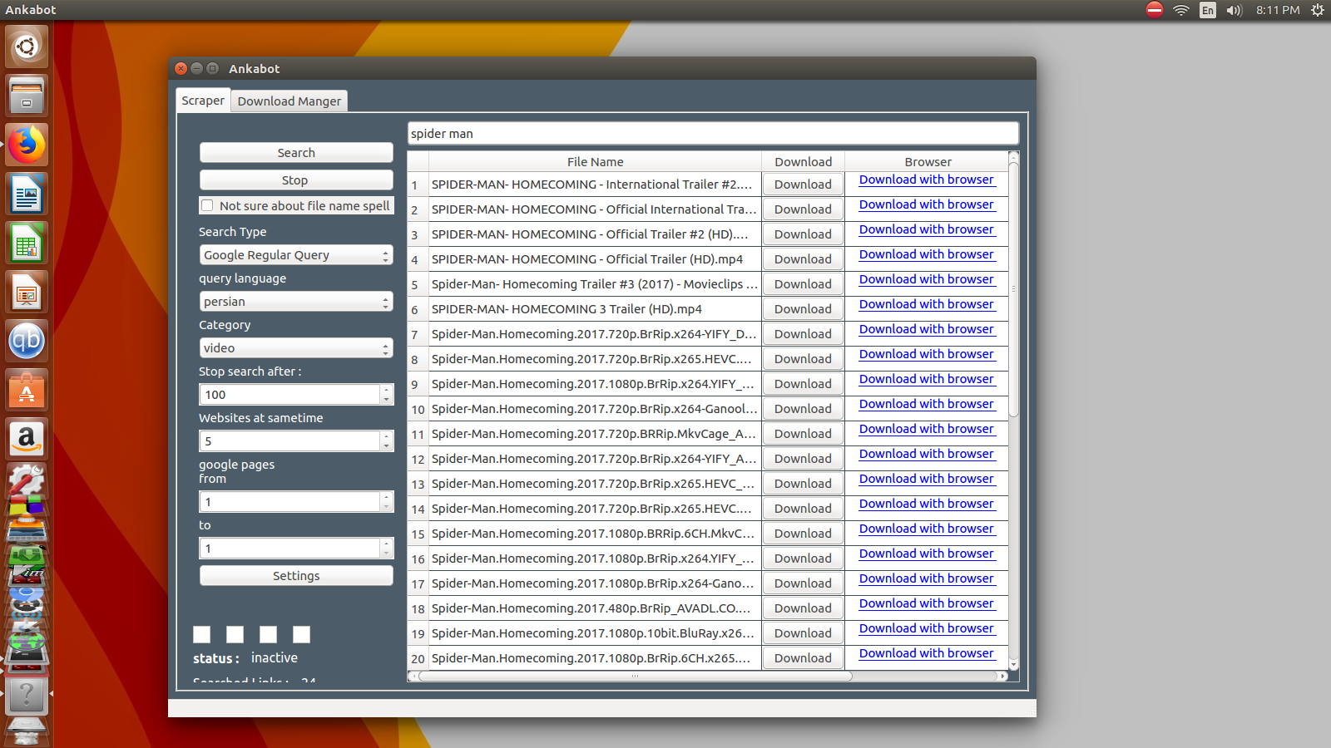Open Ubuntu Software from the launcher
The width and height of the screenshot is (1331, 748).
[x=27, y=390]
